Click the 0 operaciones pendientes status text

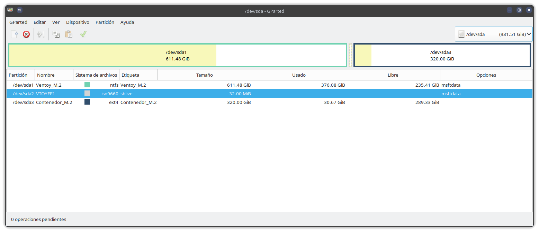click(39, 219)
